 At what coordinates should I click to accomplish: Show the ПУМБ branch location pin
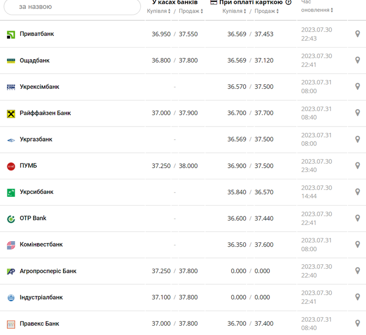click(x=358, y=166)
